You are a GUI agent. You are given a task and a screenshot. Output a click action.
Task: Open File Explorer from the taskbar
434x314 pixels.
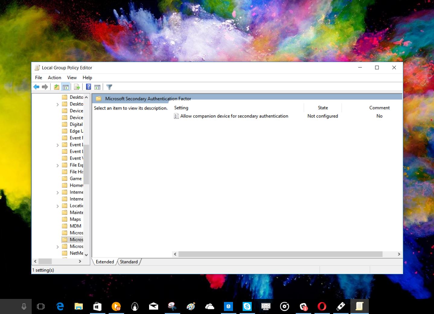78,306
